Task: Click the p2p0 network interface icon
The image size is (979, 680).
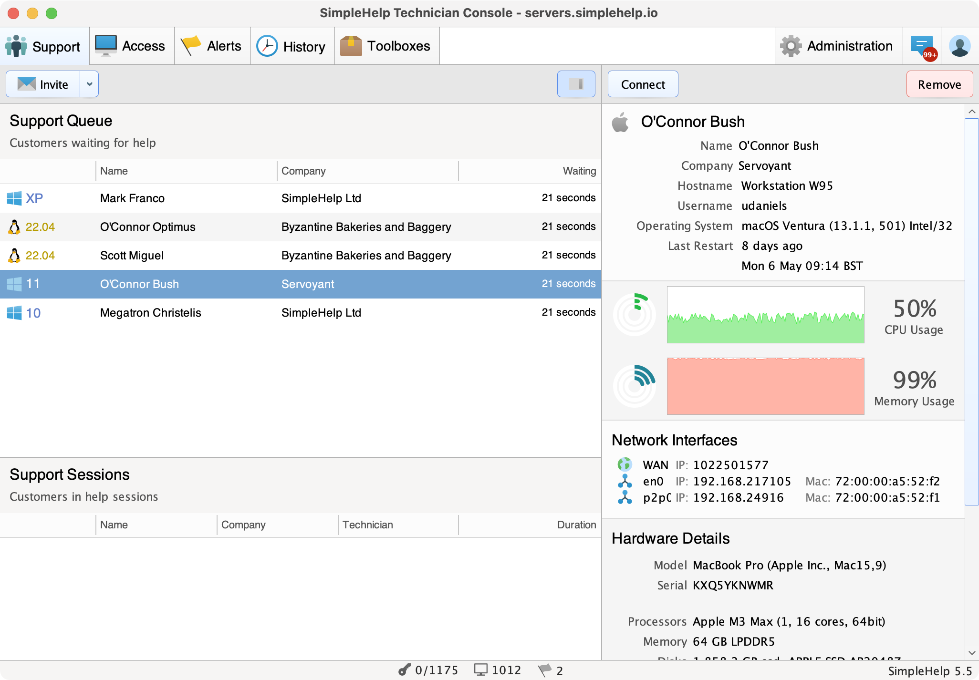Action: (625, 497)
